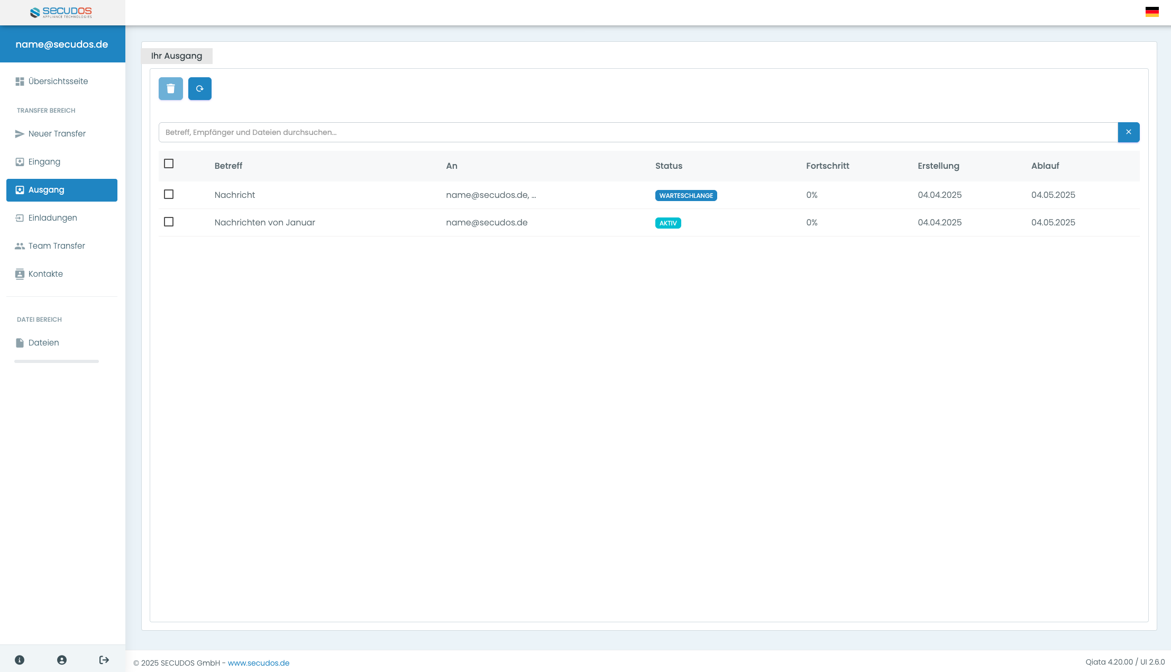The width and height of the screenshot is (1171, 672).
Task: Open the Eingang section
Action: pos(44,162)
